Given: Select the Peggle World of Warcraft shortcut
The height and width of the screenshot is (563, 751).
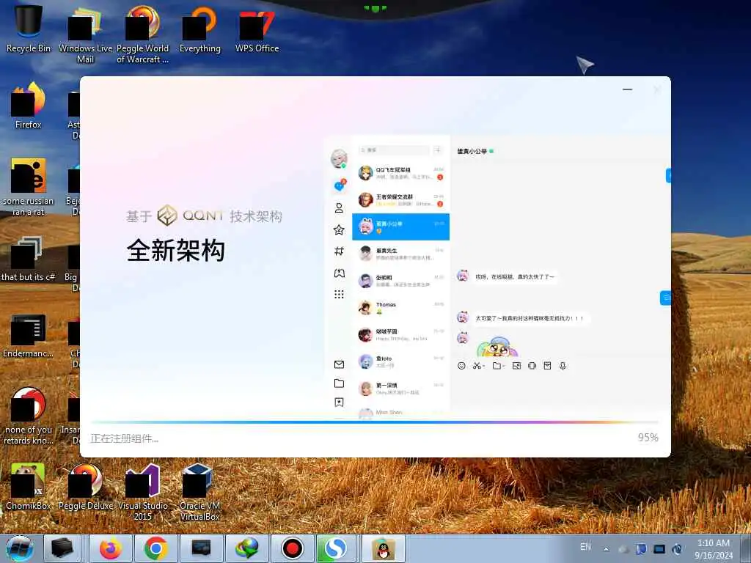Looking at the screenshot, I should 143,34.
